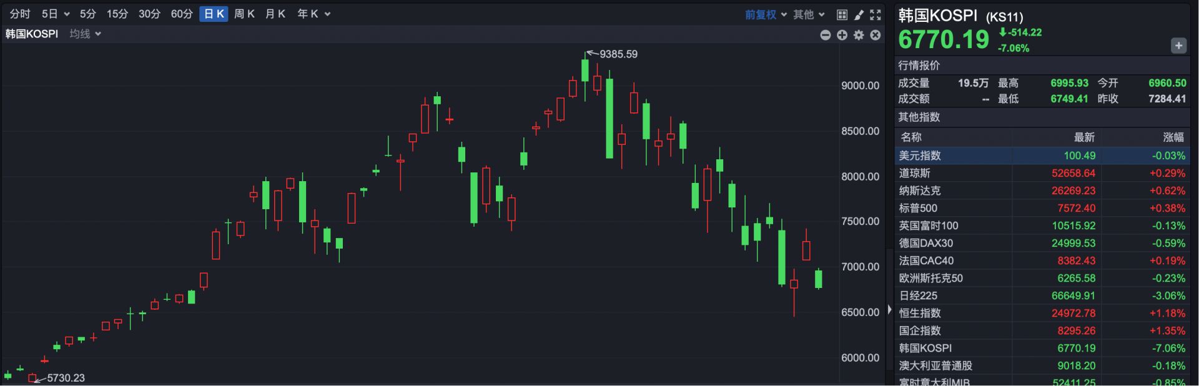Click the chart low label 5730.23
Screen dimensions: 1199x386
pyautogui.click(x=66, y=378)
